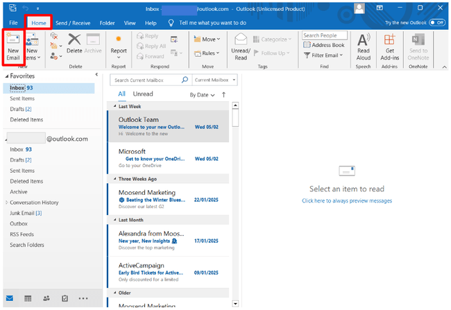Reverse sort order with the arrow
The height and width of the screenshot is (310, 451).
pos(223,94)
